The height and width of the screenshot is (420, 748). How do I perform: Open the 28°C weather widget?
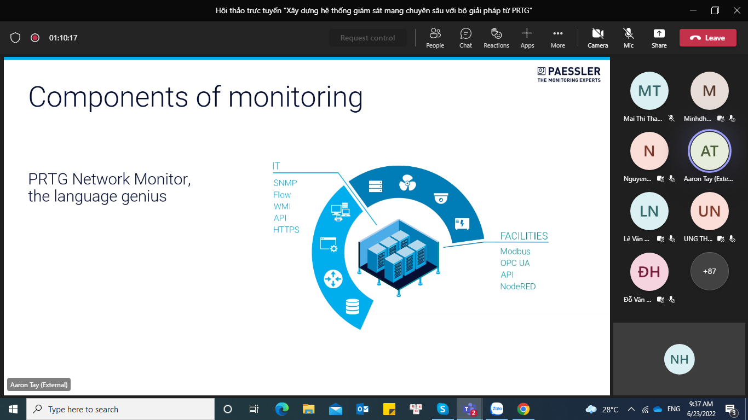pyautogui.click(x=602, y=409)
